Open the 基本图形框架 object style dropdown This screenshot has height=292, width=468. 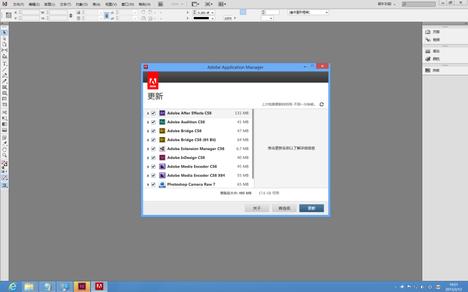308,12
